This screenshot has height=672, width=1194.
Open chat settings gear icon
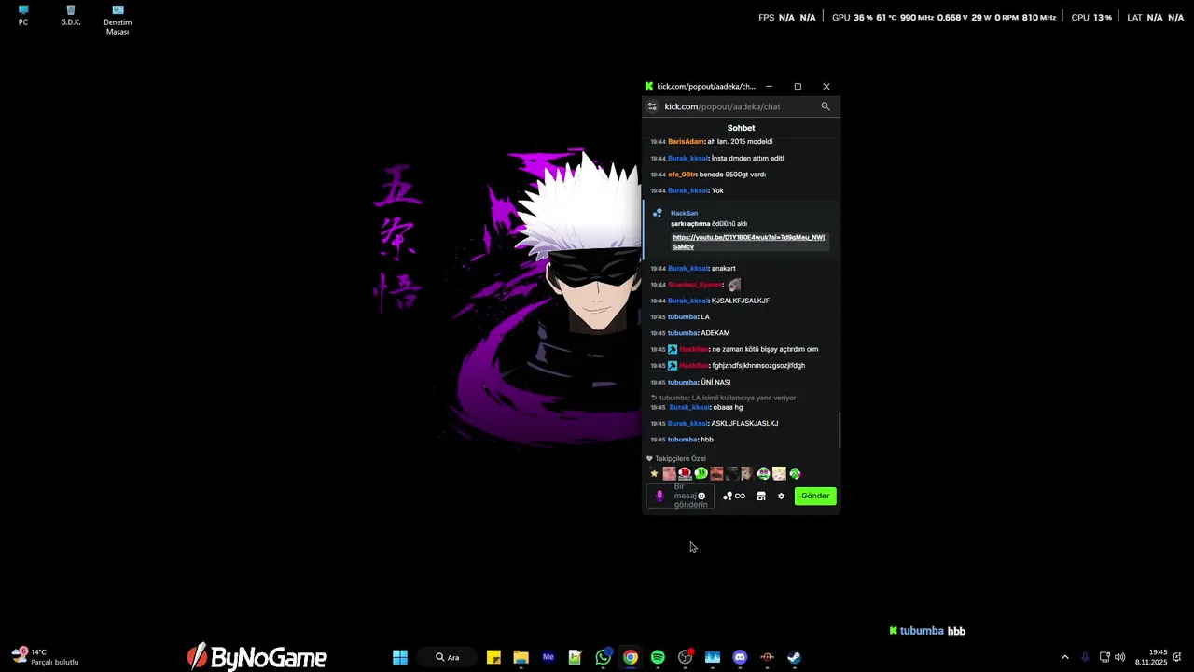[781, 496]
